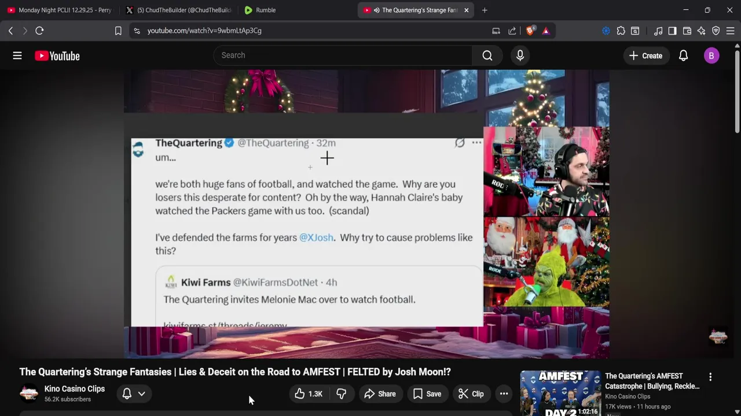The width and height of the screenshot is (741, 416).
Task: Minimize the browser window
Action: (685, 10)
